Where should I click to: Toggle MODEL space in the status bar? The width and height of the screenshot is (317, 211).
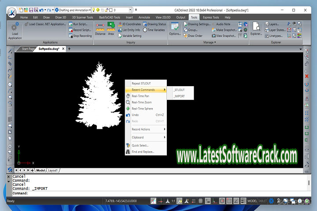click(x=252, y=201)
